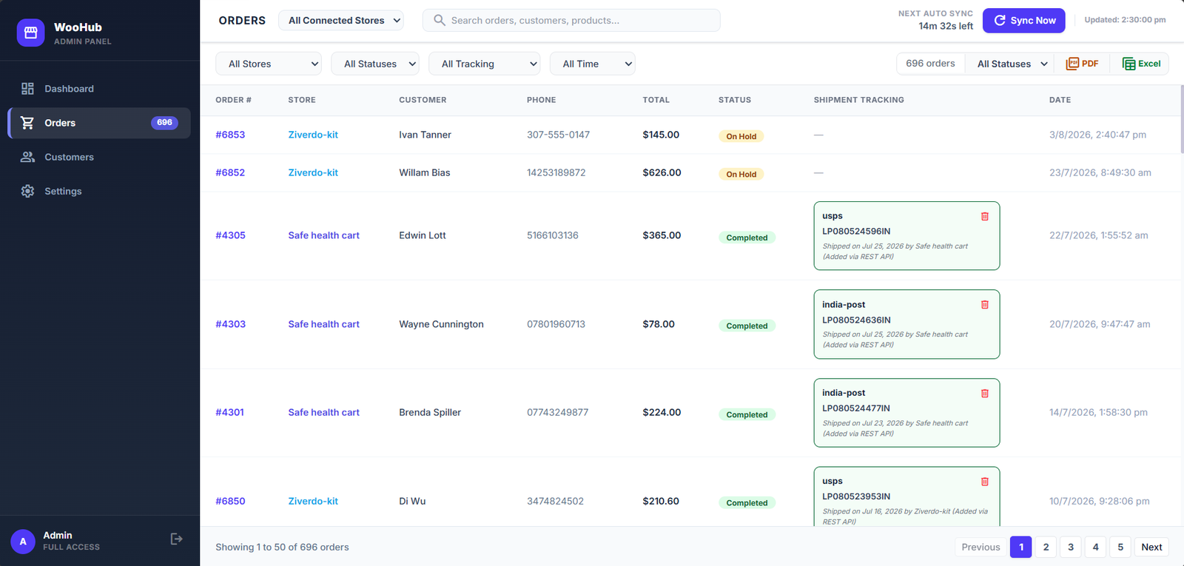Open Settings in sidebar menu
This screenshot has height=566, width=1184.
(x=99, y=191)
